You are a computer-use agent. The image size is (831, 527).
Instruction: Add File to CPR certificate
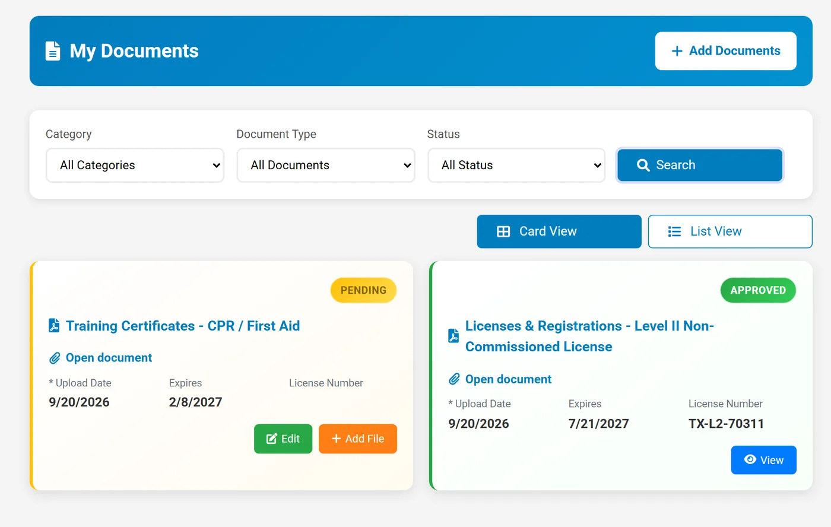358,439
